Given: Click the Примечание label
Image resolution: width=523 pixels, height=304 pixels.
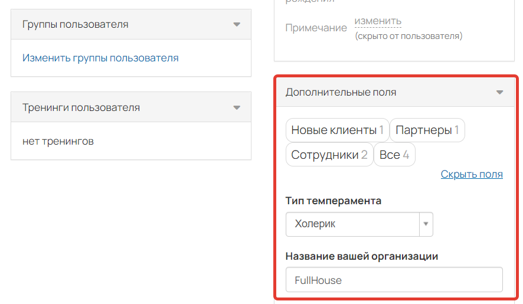Looking at the screenshot, I should click(x=316, y=28).
